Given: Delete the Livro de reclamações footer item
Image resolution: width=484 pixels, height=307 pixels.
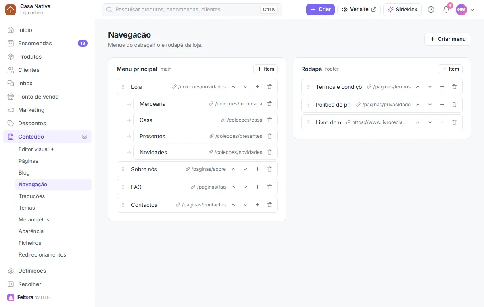Looking at the screenshot, I should tap(454, 122).
